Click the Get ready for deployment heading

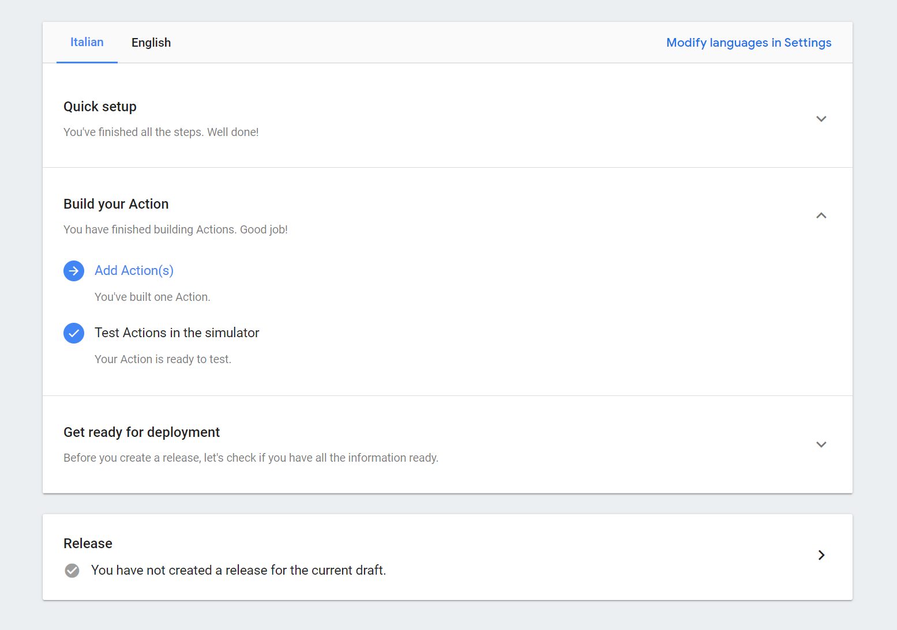click(x=141, y=432)
